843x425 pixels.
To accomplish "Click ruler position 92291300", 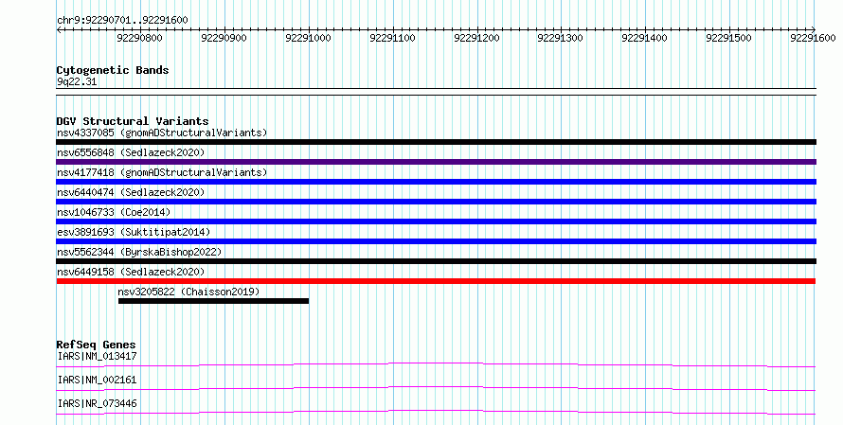I will click(561, 38).
